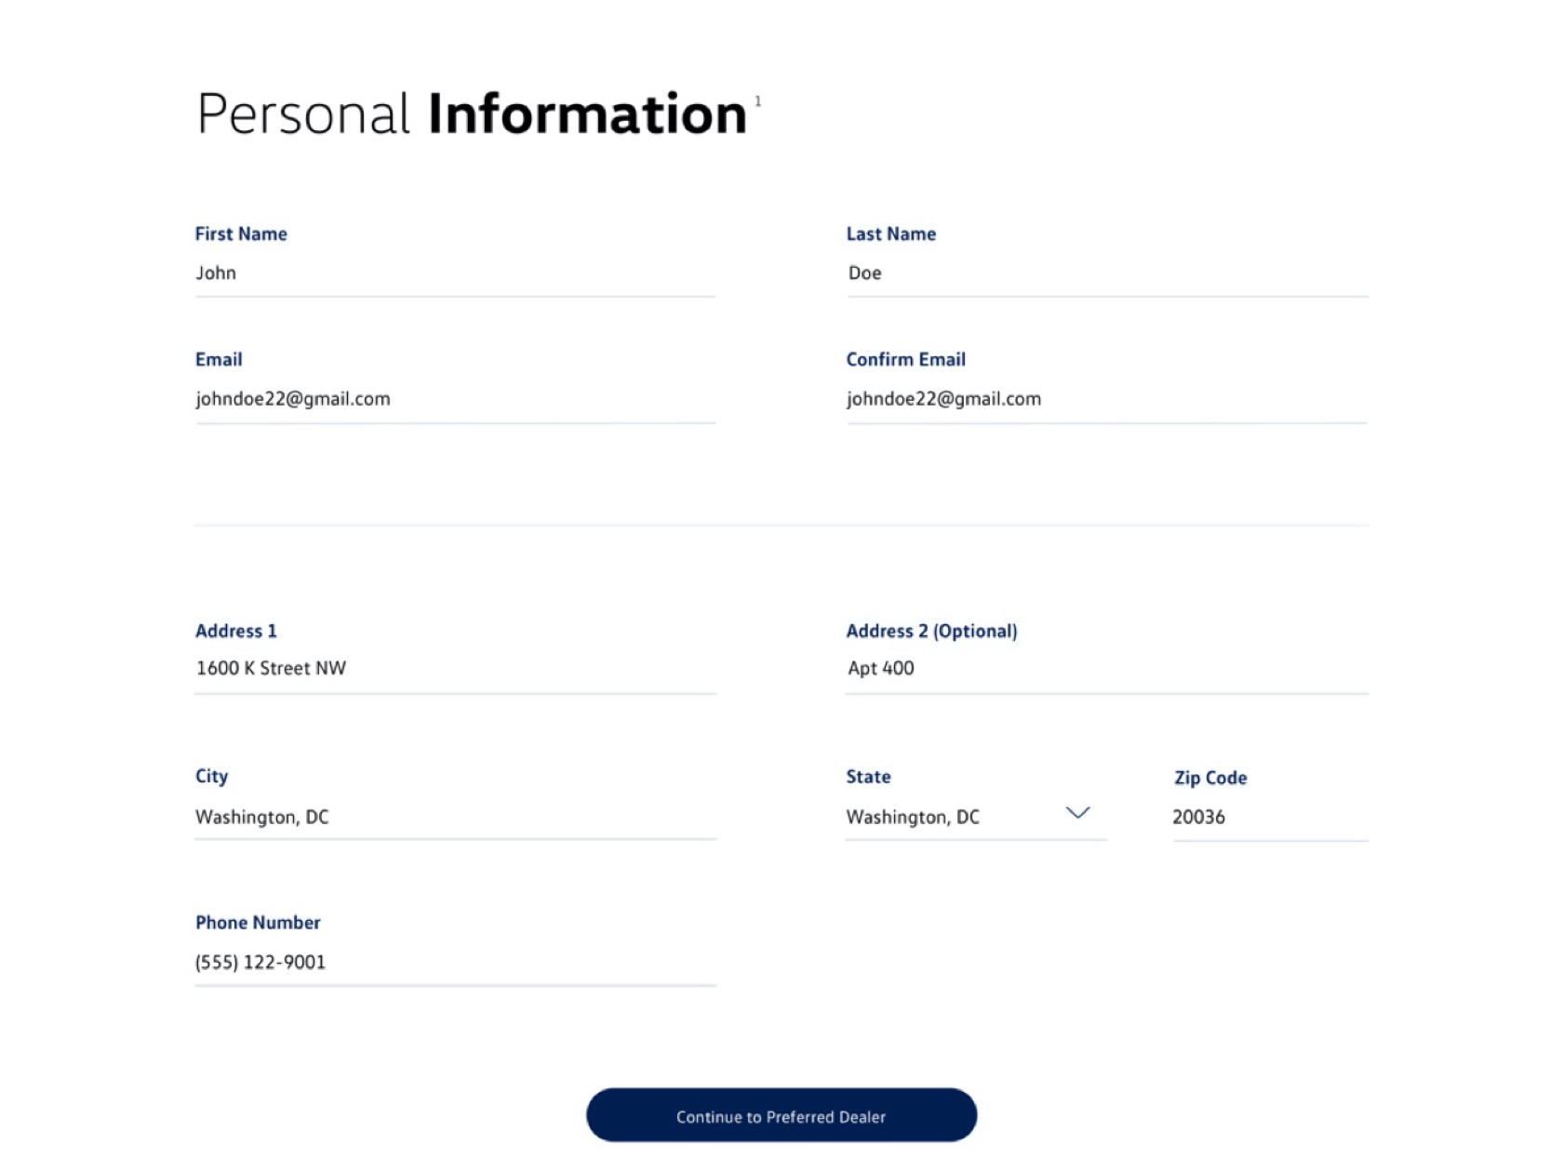Click the Phone Number label

[258, 923]
